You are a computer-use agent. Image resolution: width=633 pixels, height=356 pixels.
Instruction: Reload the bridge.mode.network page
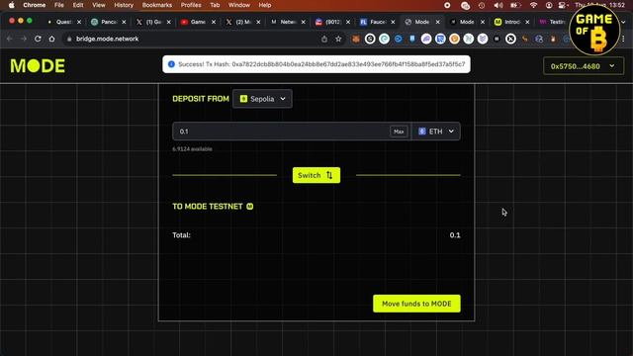coord(38,39)
